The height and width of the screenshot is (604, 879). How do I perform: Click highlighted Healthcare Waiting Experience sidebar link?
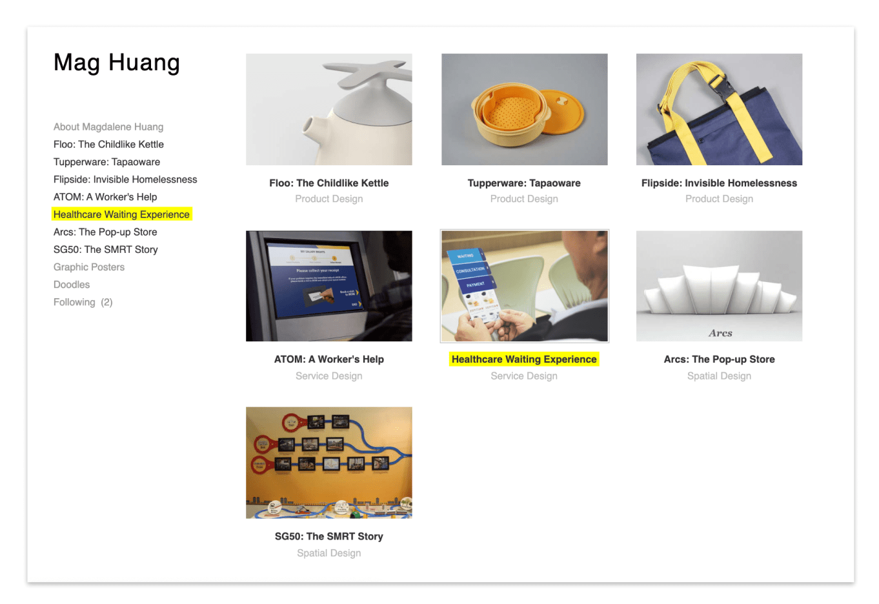pos(121,214)
